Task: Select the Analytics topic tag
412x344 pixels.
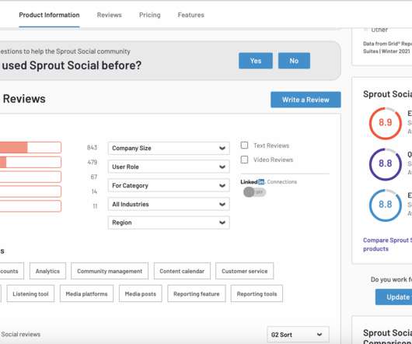Action: (x=47, y=271)
